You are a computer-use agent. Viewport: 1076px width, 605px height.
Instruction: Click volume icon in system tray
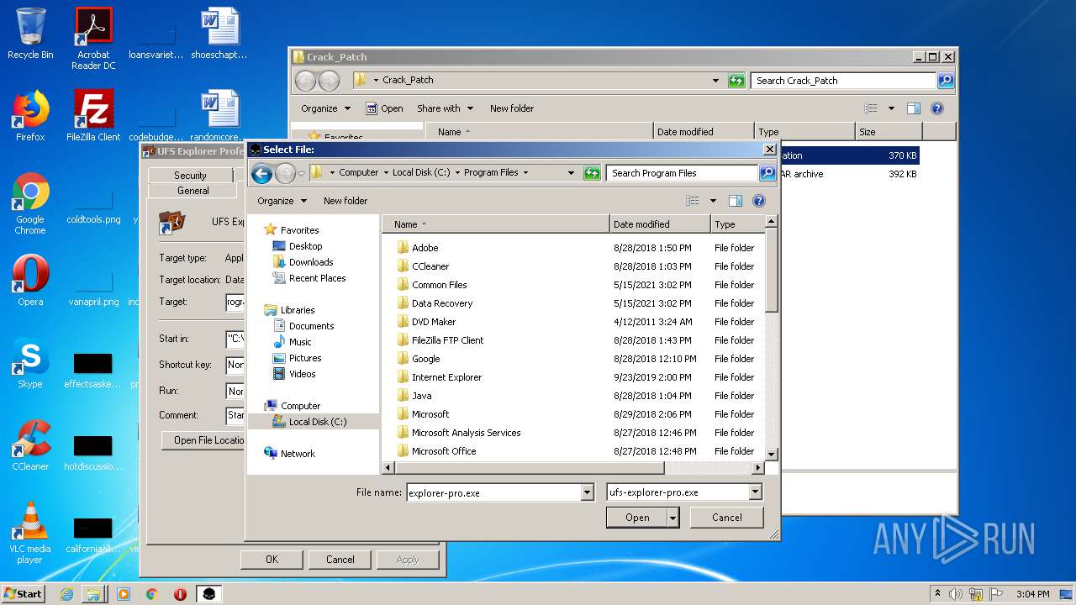[x=956, y=594]
